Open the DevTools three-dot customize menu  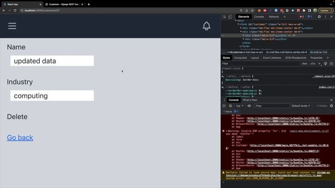coord(326,17)
